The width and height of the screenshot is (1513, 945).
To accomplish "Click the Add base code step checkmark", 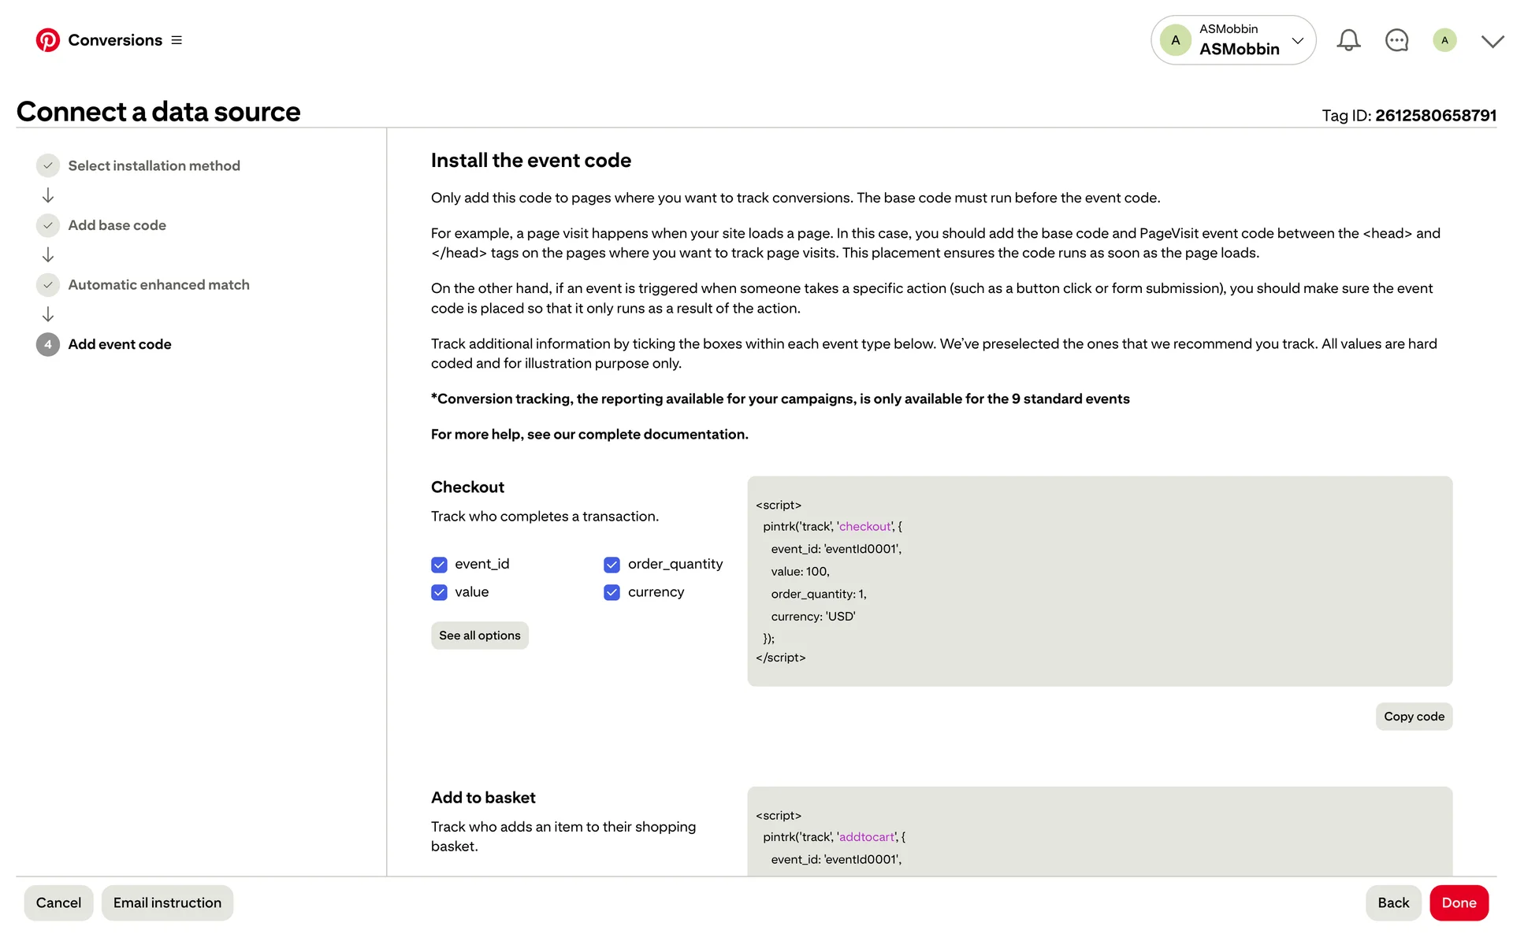I will coord(48,225).
